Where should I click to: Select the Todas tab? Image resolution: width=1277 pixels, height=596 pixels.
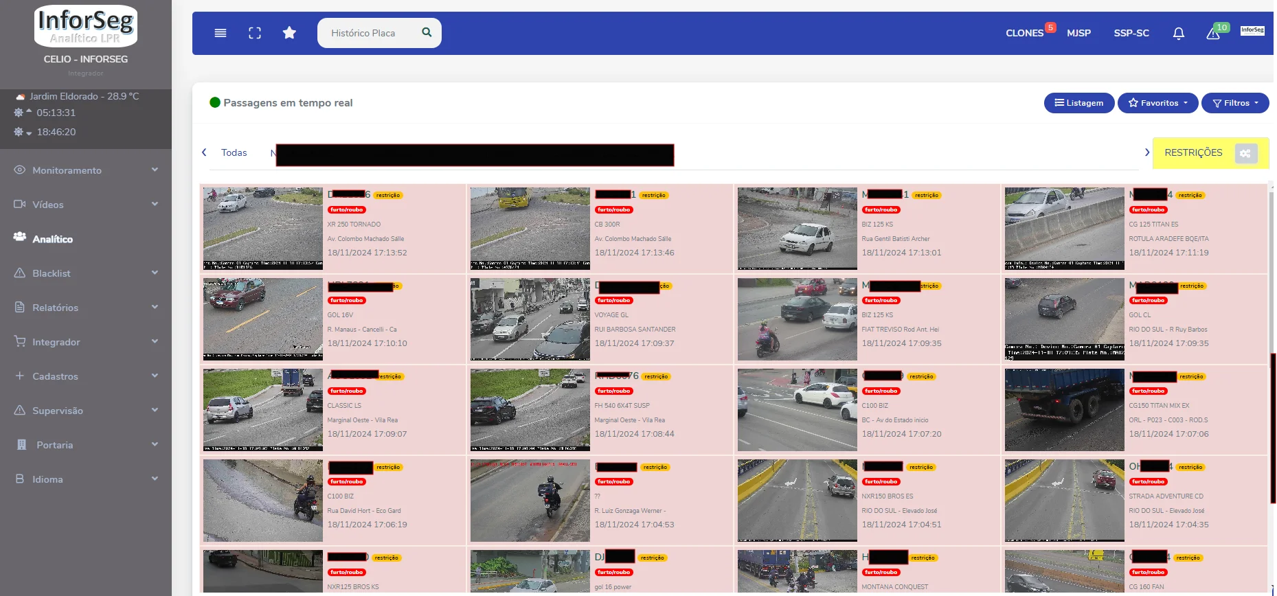pos(234,152)
